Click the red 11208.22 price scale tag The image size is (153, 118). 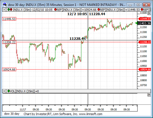[145, 42]
